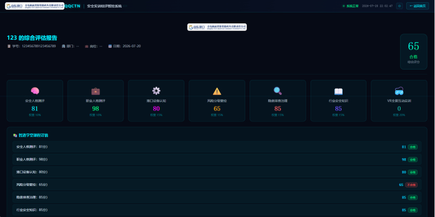435x217 pixels.
Task: Click the magenta score 80 on 港口设备认知 card
Action: 156,109
